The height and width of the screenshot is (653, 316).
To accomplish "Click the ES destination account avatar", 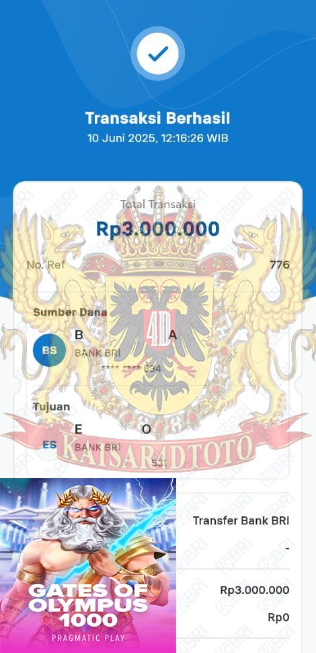I will 50,445.
